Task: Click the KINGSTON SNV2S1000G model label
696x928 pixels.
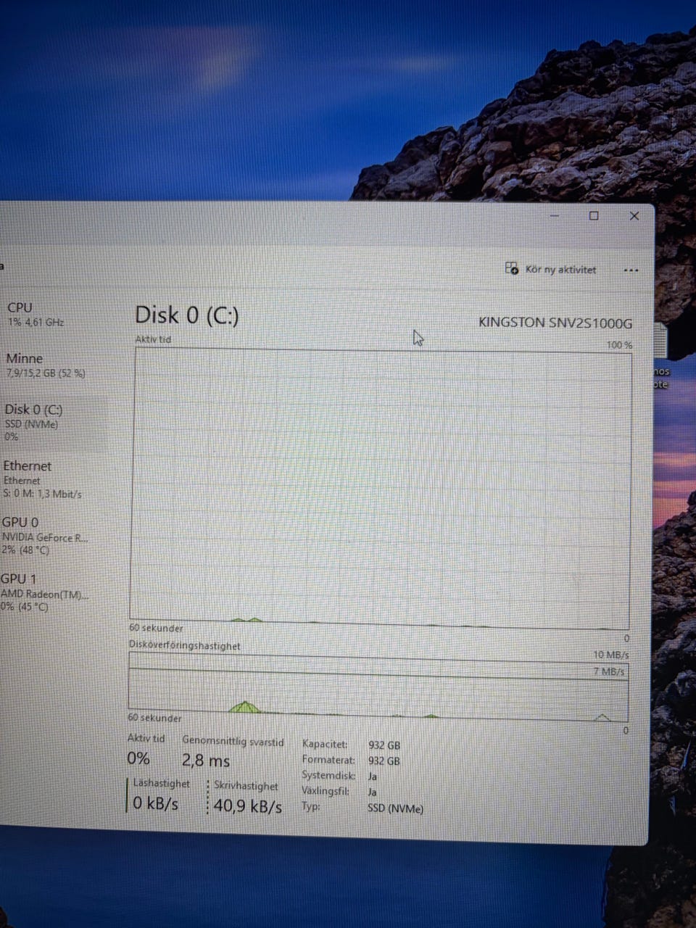Action: (555, 323)
